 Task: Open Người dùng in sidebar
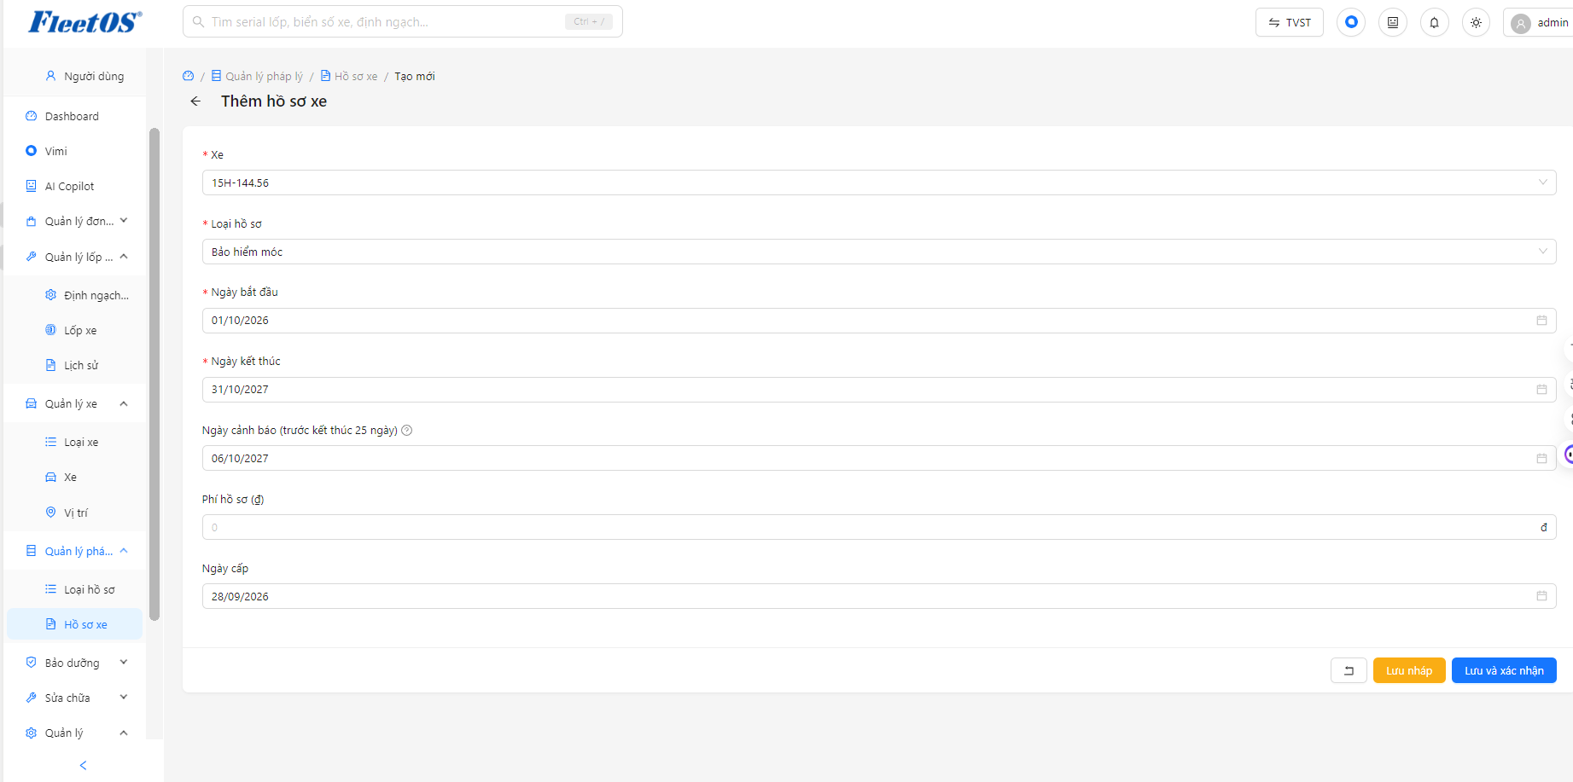click(x=75, y=76)
